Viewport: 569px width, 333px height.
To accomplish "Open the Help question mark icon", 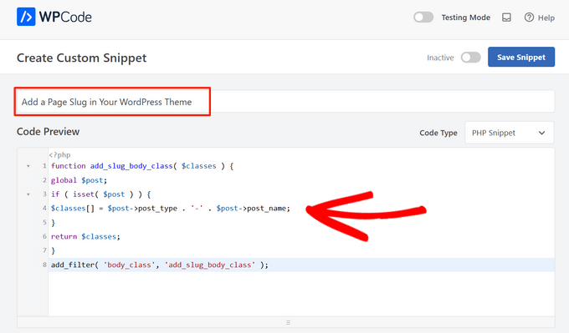I will [x=529, y=18].
